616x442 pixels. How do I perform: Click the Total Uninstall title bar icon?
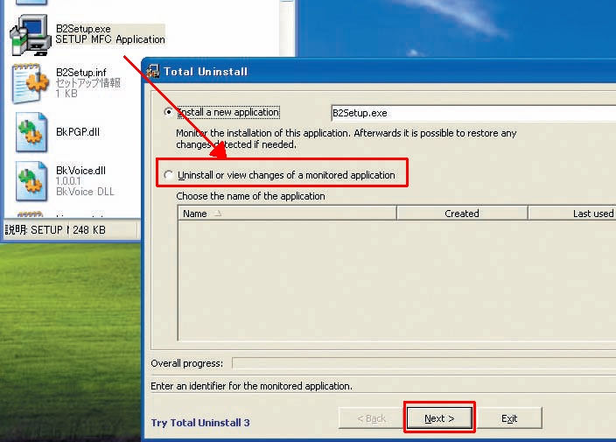152,72
